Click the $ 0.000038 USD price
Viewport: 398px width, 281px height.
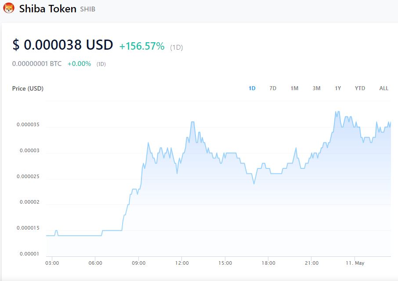(x=63, y=45)
